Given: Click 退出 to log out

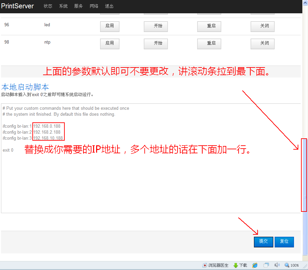Looking at the screenshot, I should (109, 6).
